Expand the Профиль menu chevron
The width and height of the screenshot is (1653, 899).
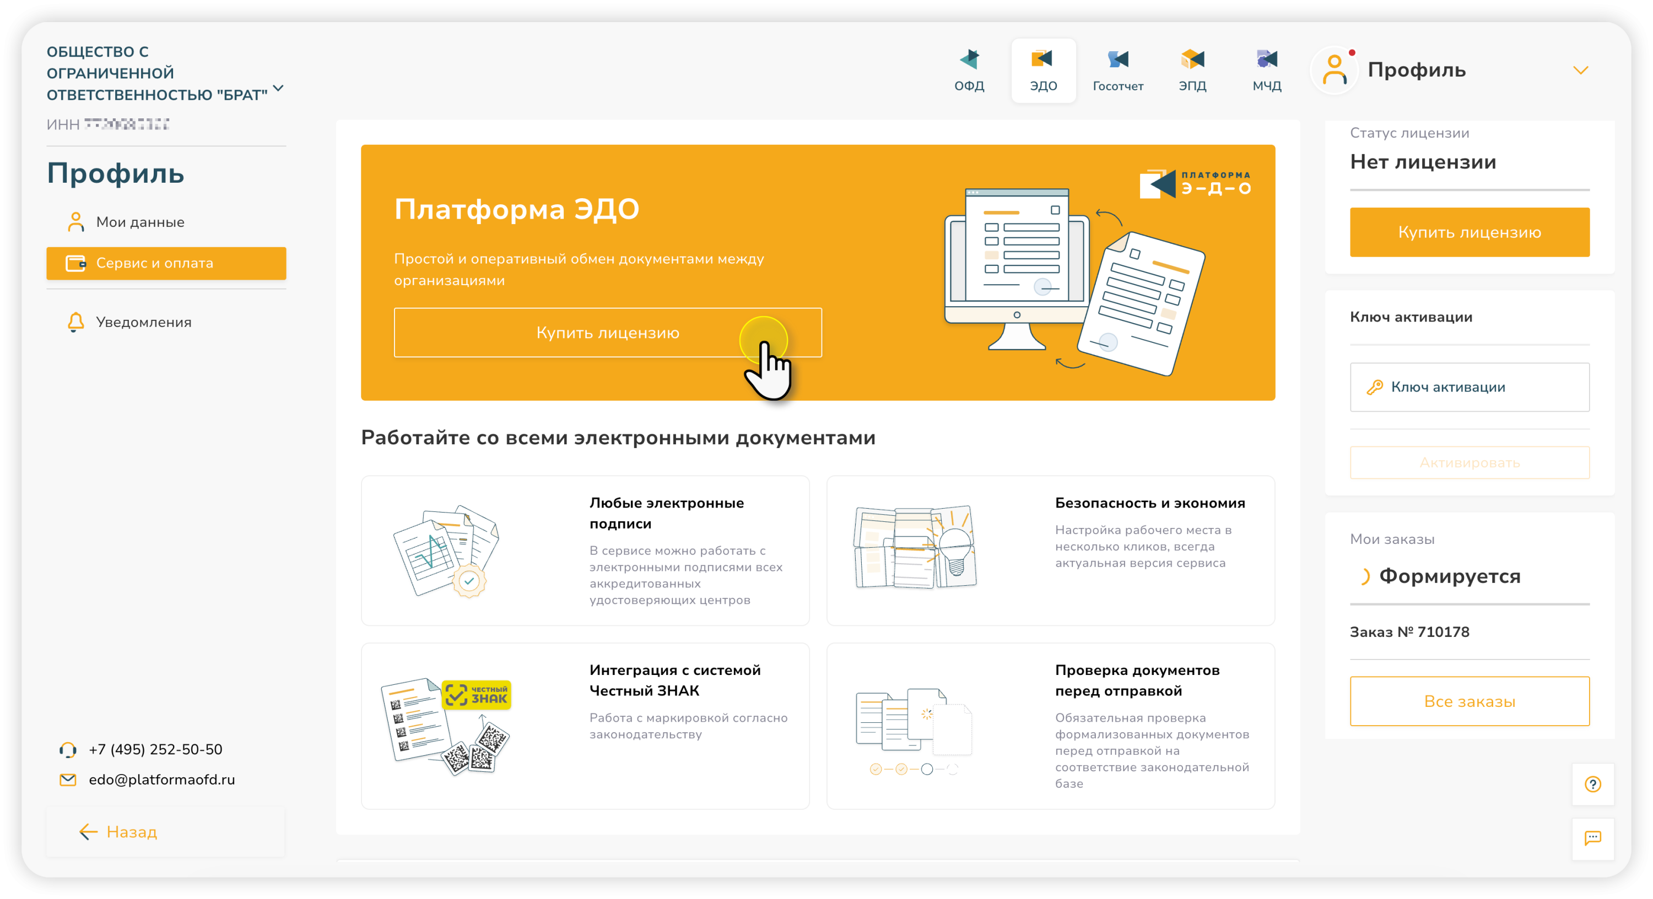coord(1580,70)
